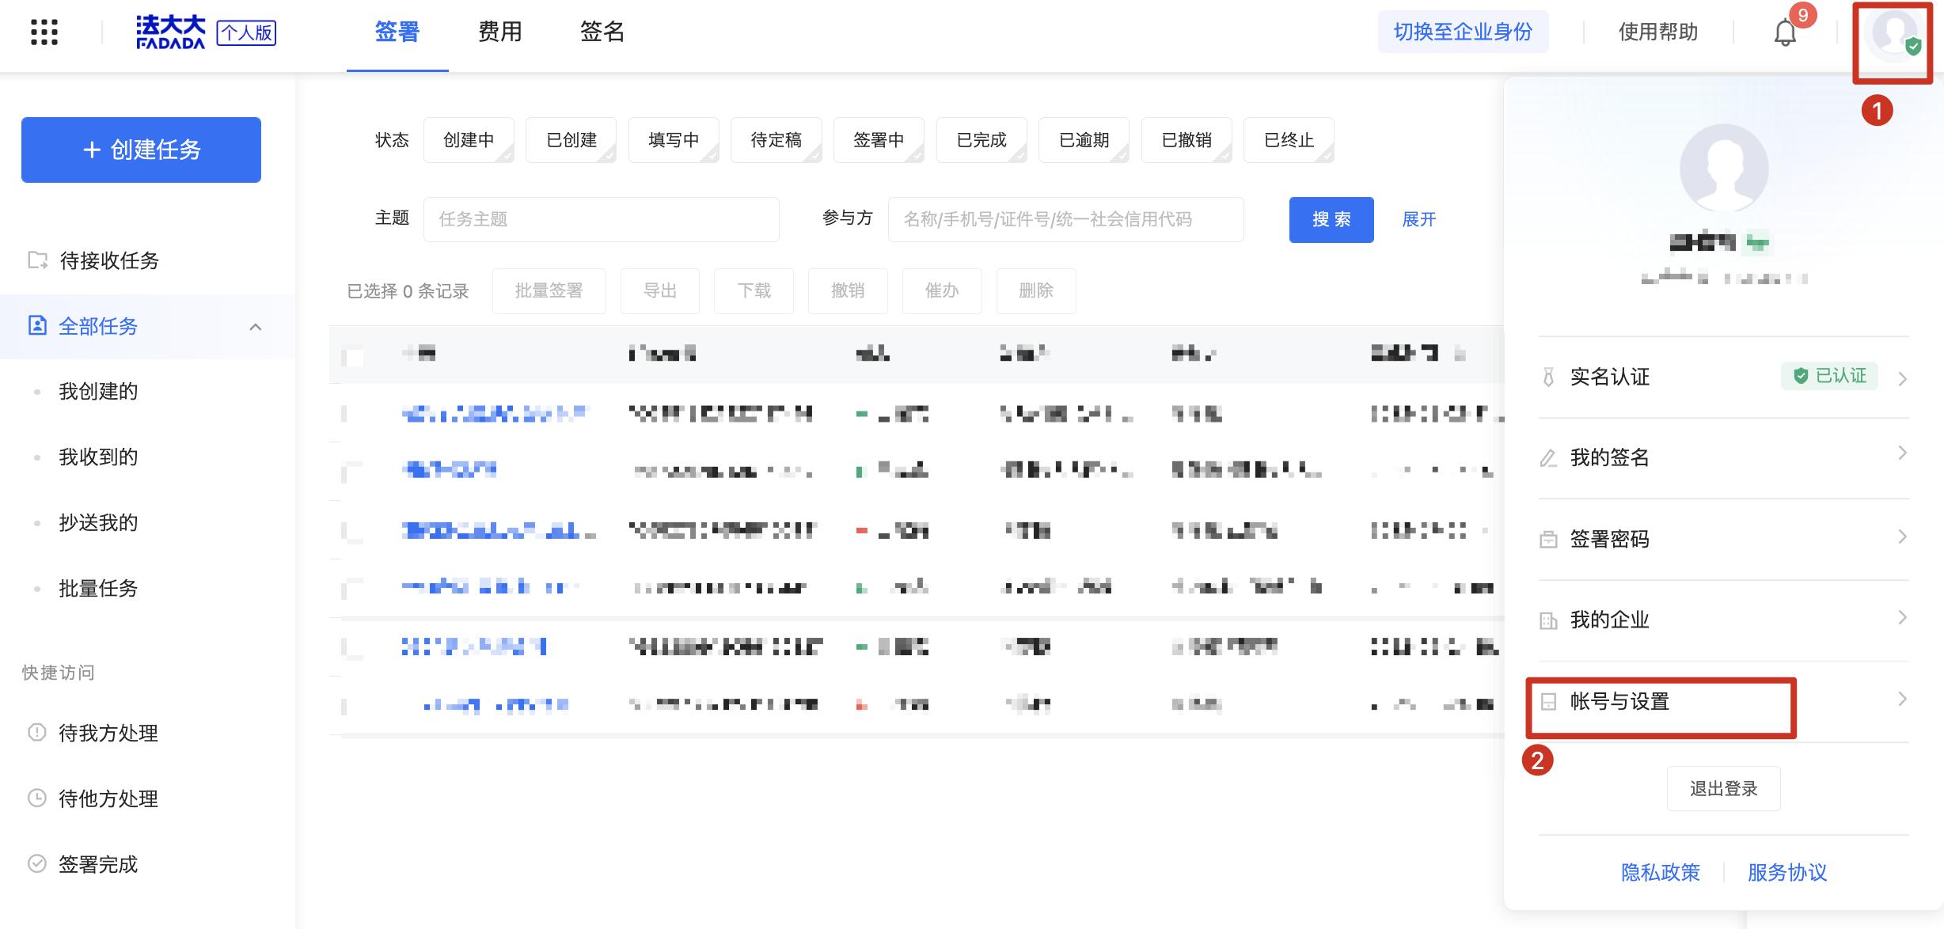
Task: Open the 隐私政策 link
Action: [x=1660, y=872]
